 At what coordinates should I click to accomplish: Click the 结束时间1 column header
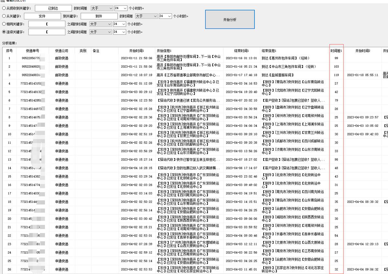[241, 51]
